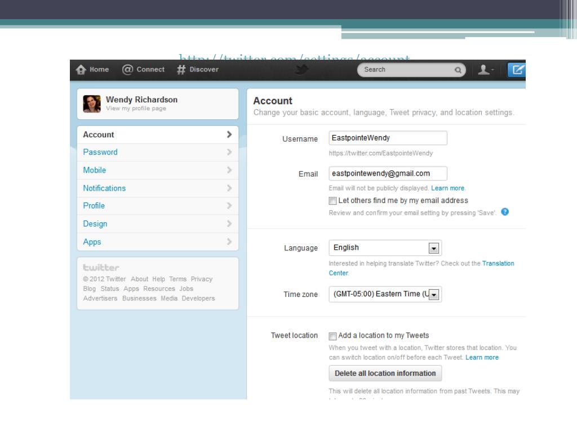The width and height of the screenshot is (577, 432).
Task: Click the compose new Tweet icon
Action: [516, 70]
